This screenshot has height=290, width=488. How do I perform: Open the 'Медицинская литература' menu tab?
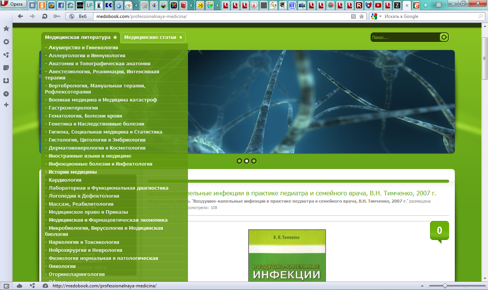80,37
